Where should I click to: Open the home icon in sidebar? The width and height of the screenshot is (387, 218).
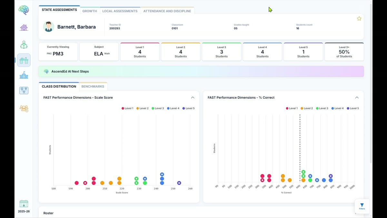coord(24,28)
